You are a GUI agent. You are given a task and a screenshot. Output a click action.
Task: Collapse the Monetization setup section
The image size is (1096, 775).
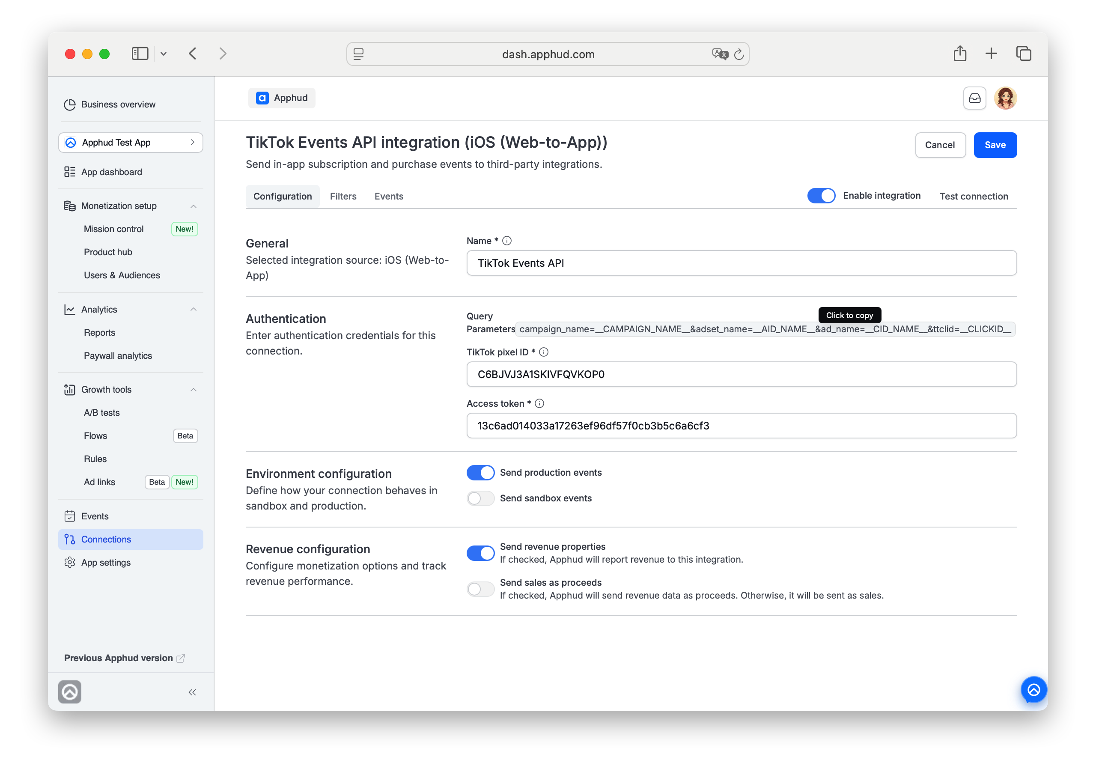pos(194,206)
